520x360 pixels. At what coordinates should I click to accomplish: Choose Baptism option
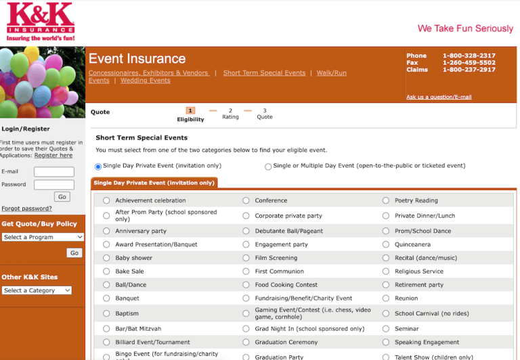click(106, 313)
